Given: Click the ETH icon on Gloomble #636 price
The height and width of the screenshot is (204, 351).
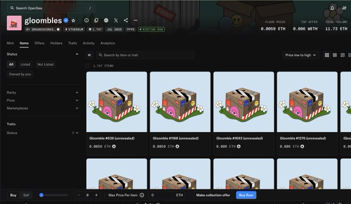Looking at the screenshot, I should pyautogui.click(x=114, y=146).
